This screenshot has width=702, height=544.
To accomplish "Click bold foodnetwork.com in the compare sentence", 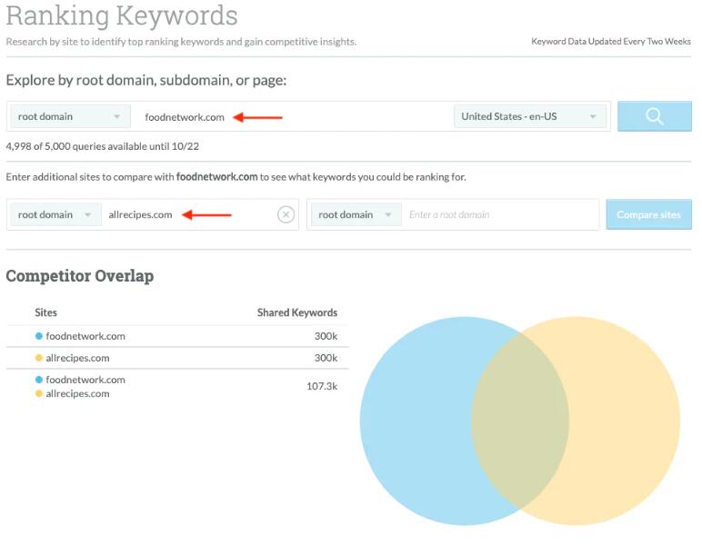I will pyautogui.click(x=217, y=176).
